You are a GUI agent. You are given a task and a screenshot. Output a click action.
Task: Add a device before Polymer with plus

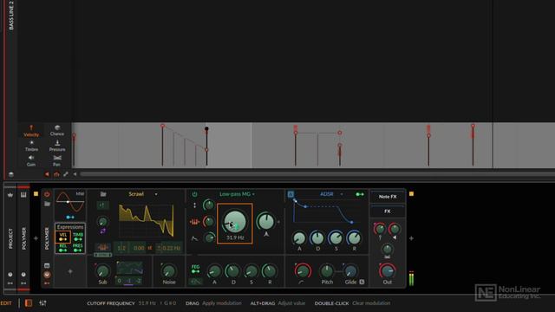pos(36,238)
